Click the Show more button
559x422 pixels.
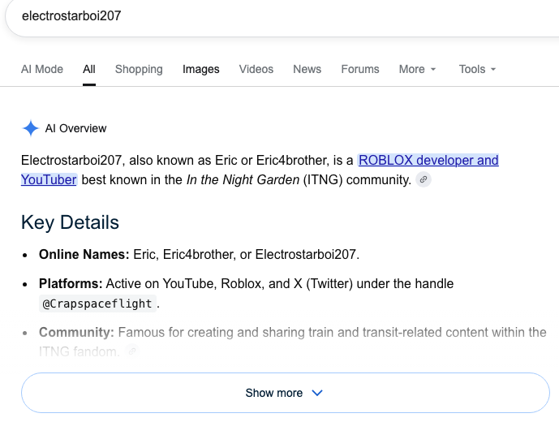(286, 393)
